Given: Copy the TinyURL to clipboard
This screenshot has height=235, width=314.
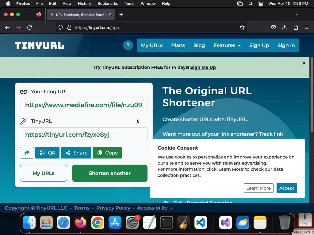Looking at the screenshot, I should tap(107, 153).
